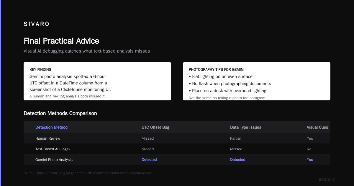Screen dimensions: 354x186
Task: Click 'UTC offset in a DateTime column from a' line
Action: click(68, 83)
